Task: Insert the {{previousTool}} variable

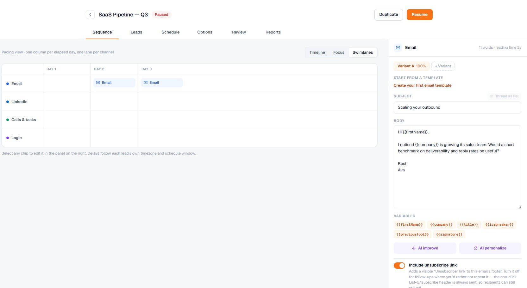Action: [412, 235]
